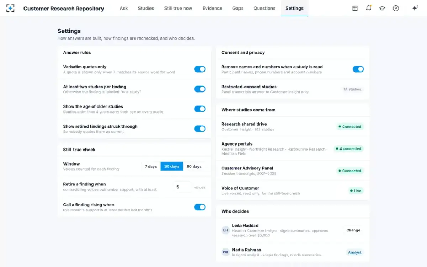Open the layout panel icon in header
Viewport: 427px width, 267px height.
(355, 8)
